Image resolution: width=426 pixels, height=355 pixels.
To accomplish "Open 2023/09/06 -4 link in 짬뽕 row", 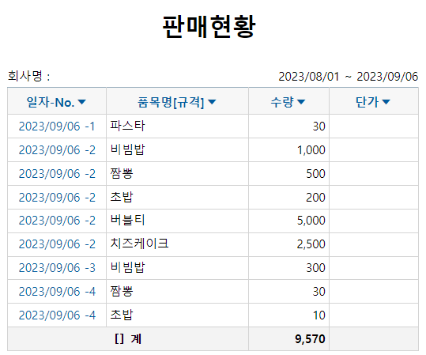I will 57,292.
